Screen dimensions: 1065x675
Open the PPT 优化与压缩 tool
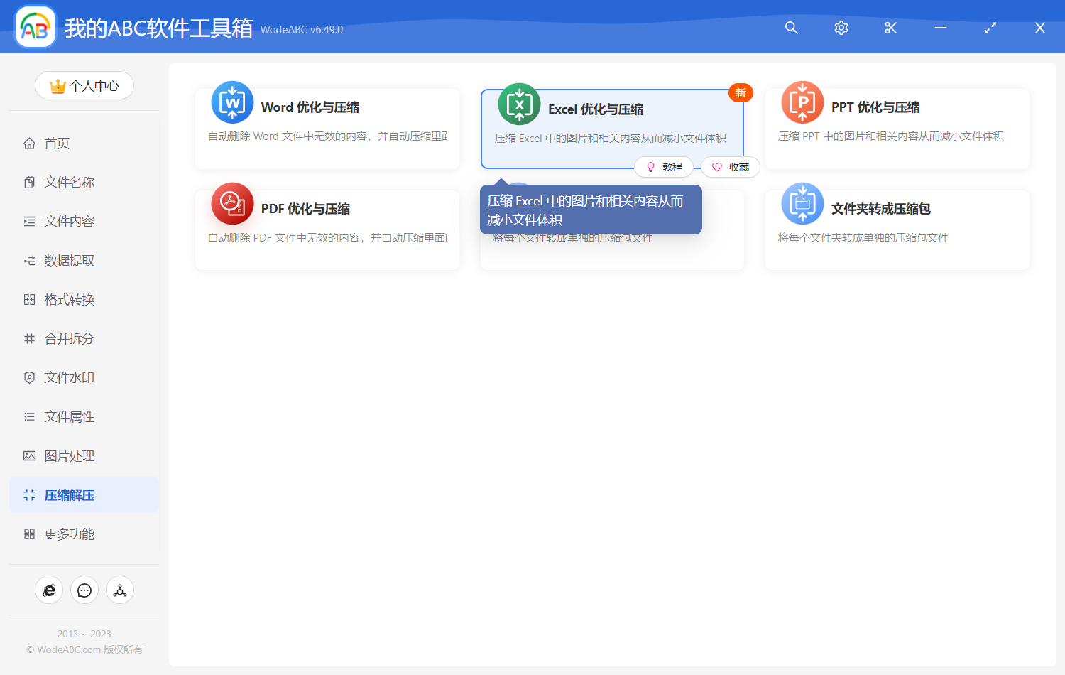897,129
